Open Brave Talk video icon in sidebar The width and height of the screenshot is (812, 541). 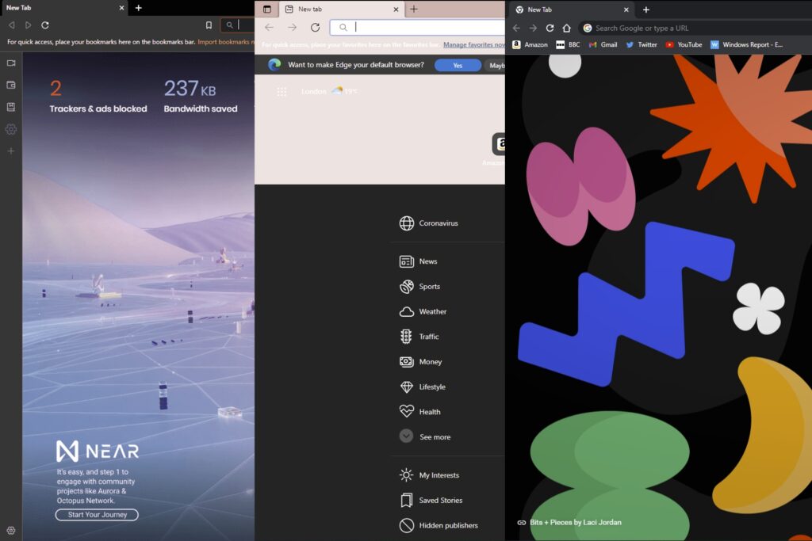(x=11, y=63)
